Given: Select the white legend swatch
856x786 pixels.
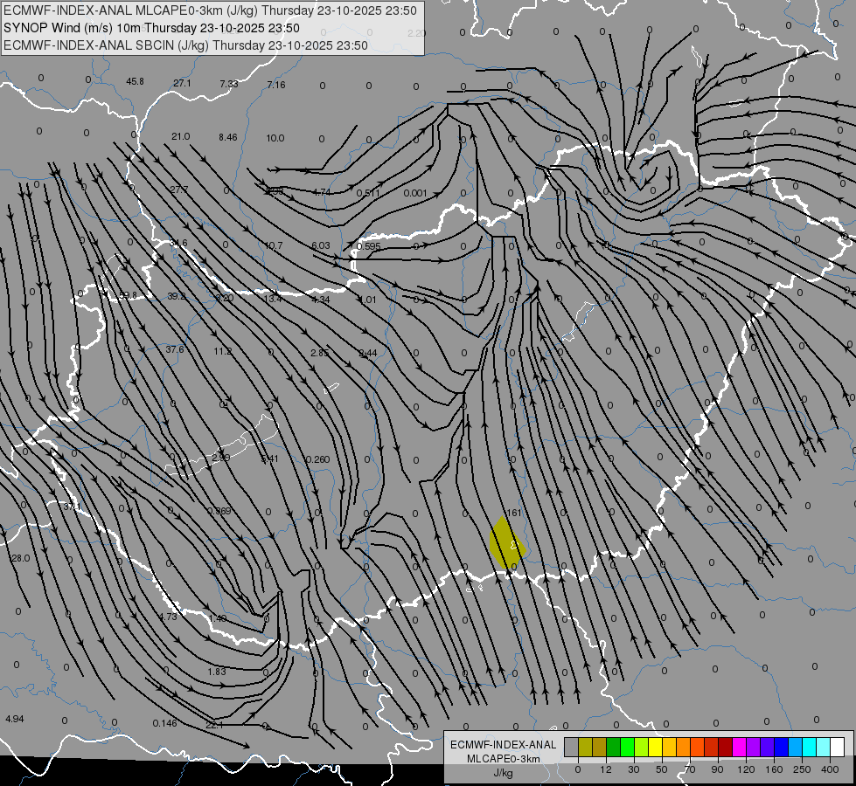Looking at the screenshot, I should point(837,747).
